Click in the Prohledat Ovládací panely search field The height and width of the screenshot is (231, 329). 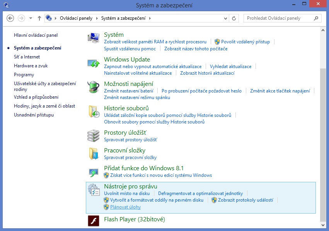[x=278, y=18]
